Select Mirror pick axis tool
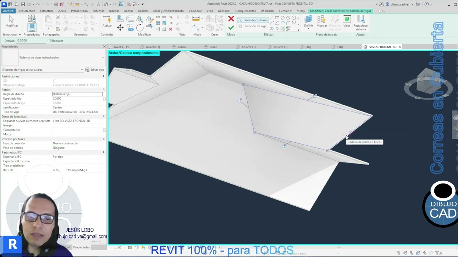The image size is (458, 257). pyautogui.click(x=140, y=19)
